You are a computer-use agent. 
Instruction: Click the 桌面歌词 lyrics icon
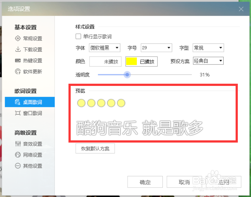[18, 102]
